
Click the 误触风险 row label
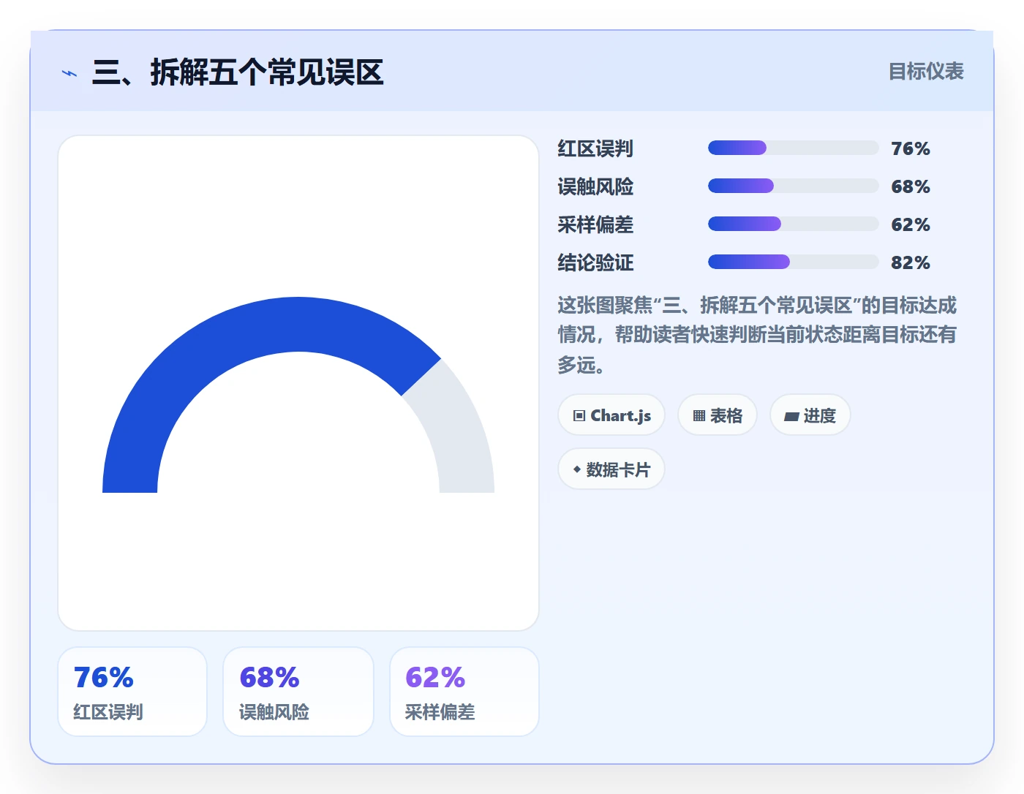(x=595, y=186)
